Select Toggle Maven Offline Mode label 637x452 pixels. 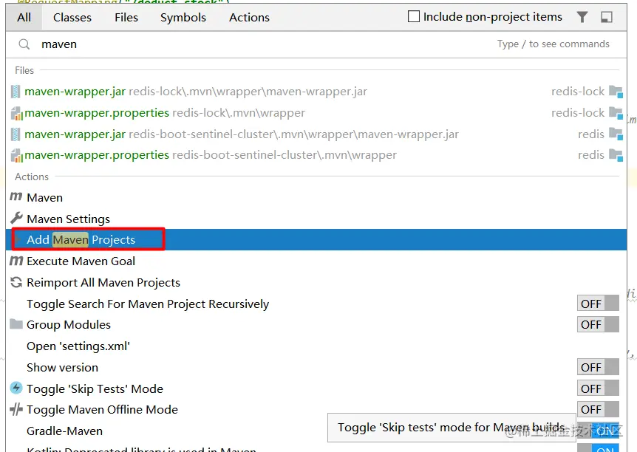point(103,410)
